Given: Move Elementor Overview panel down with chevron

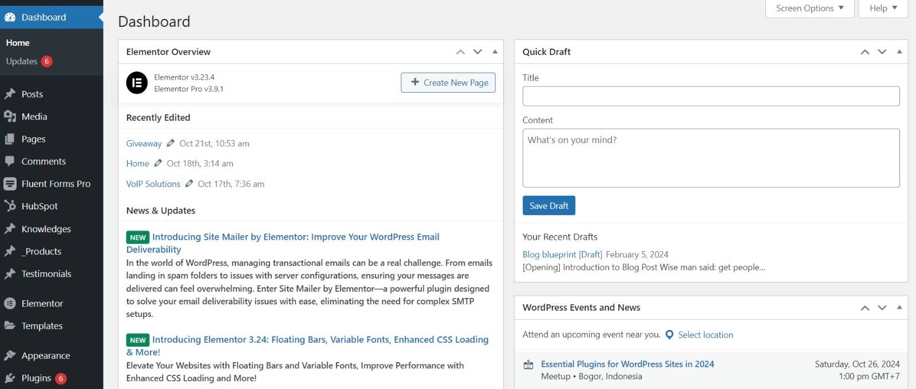Looking at the screenshot, I should click(x=477, y=51).
